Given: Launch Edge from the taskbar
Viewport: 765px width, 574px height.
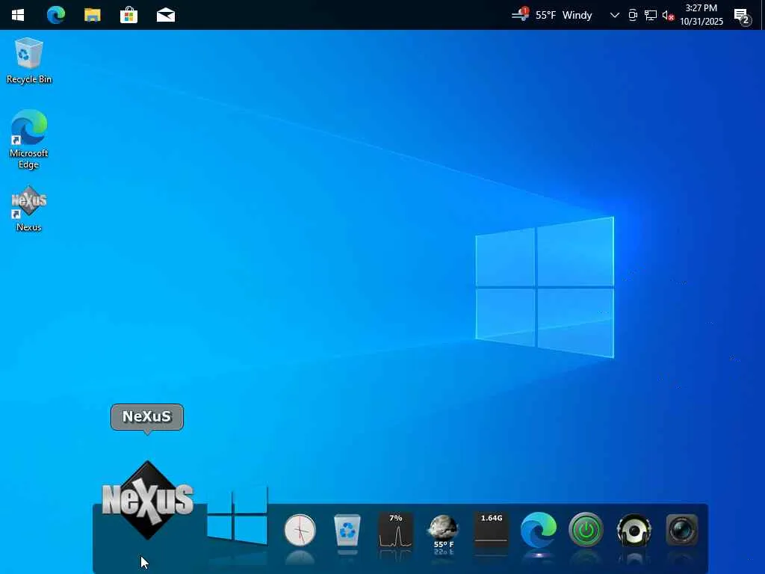Looking at the screenshot, I should [x=55, y=15].
